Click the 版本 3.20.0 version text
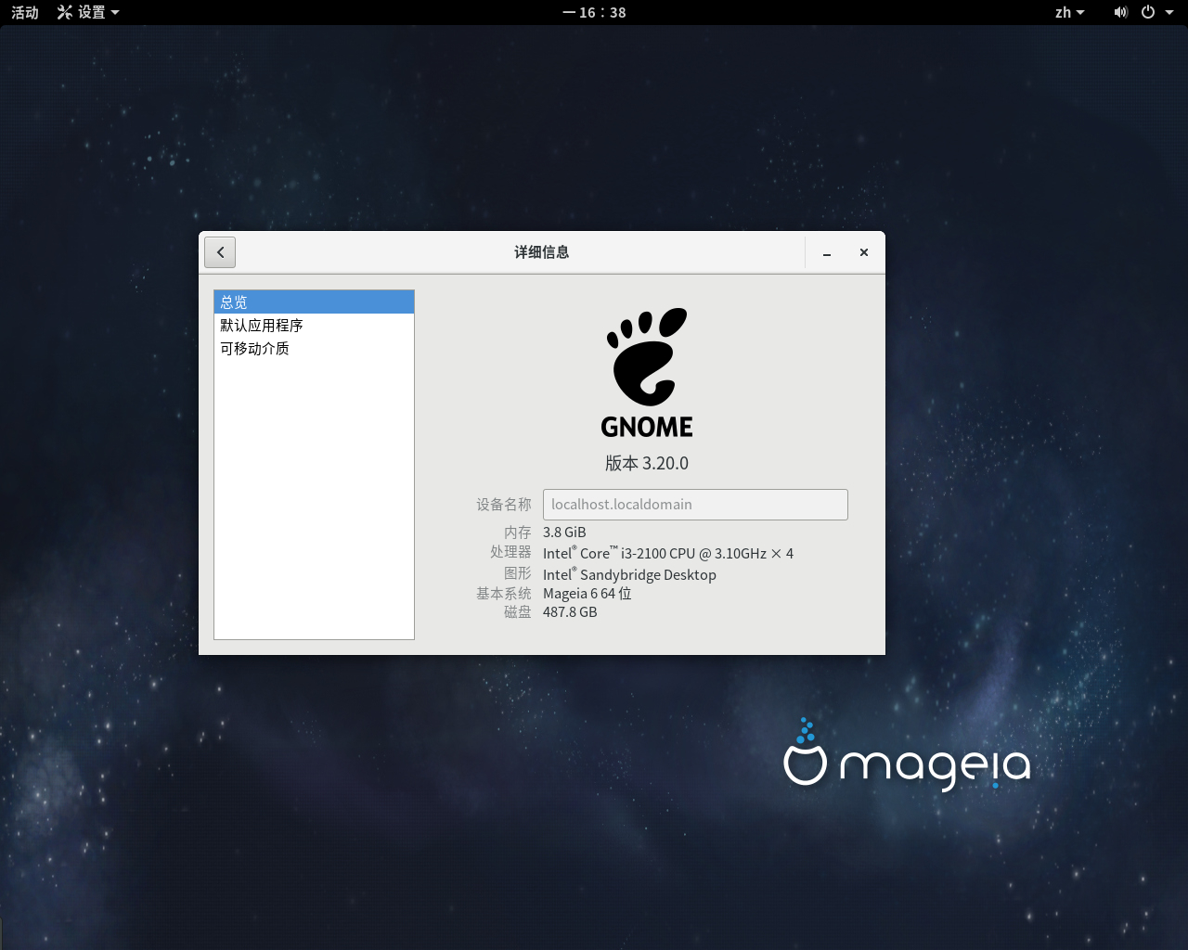1188x950 pixels. tap(647, 463)
